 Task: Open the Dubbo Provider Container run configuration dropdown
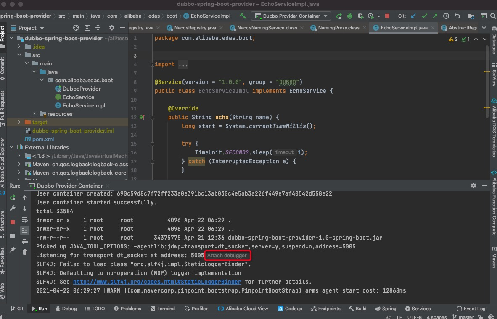coord(291,16)
